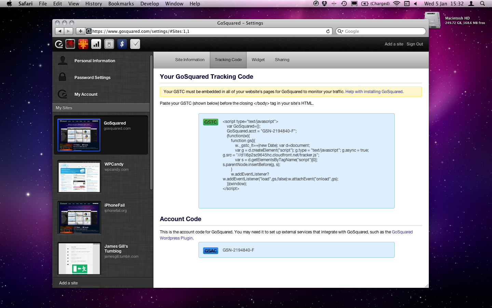Click the green GSTC badge

click(x=210, y=122)
